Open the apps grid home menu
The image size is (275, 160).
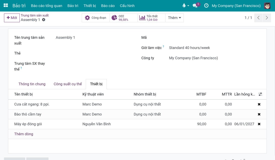point(6,5)
